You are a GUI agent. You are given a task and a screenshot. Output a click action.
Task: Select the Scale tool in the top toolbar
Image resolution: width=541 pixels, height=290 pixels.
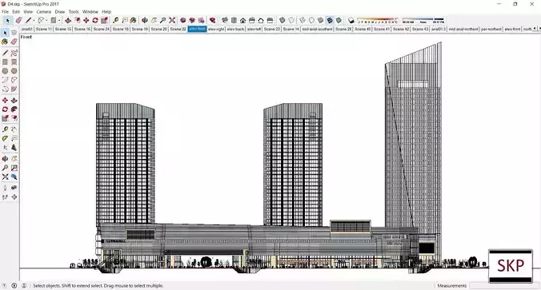point(104,20)
